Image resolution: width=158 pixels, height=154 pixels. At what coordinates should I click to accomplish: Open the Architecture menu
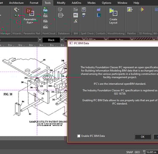click(x=16, y=3)
